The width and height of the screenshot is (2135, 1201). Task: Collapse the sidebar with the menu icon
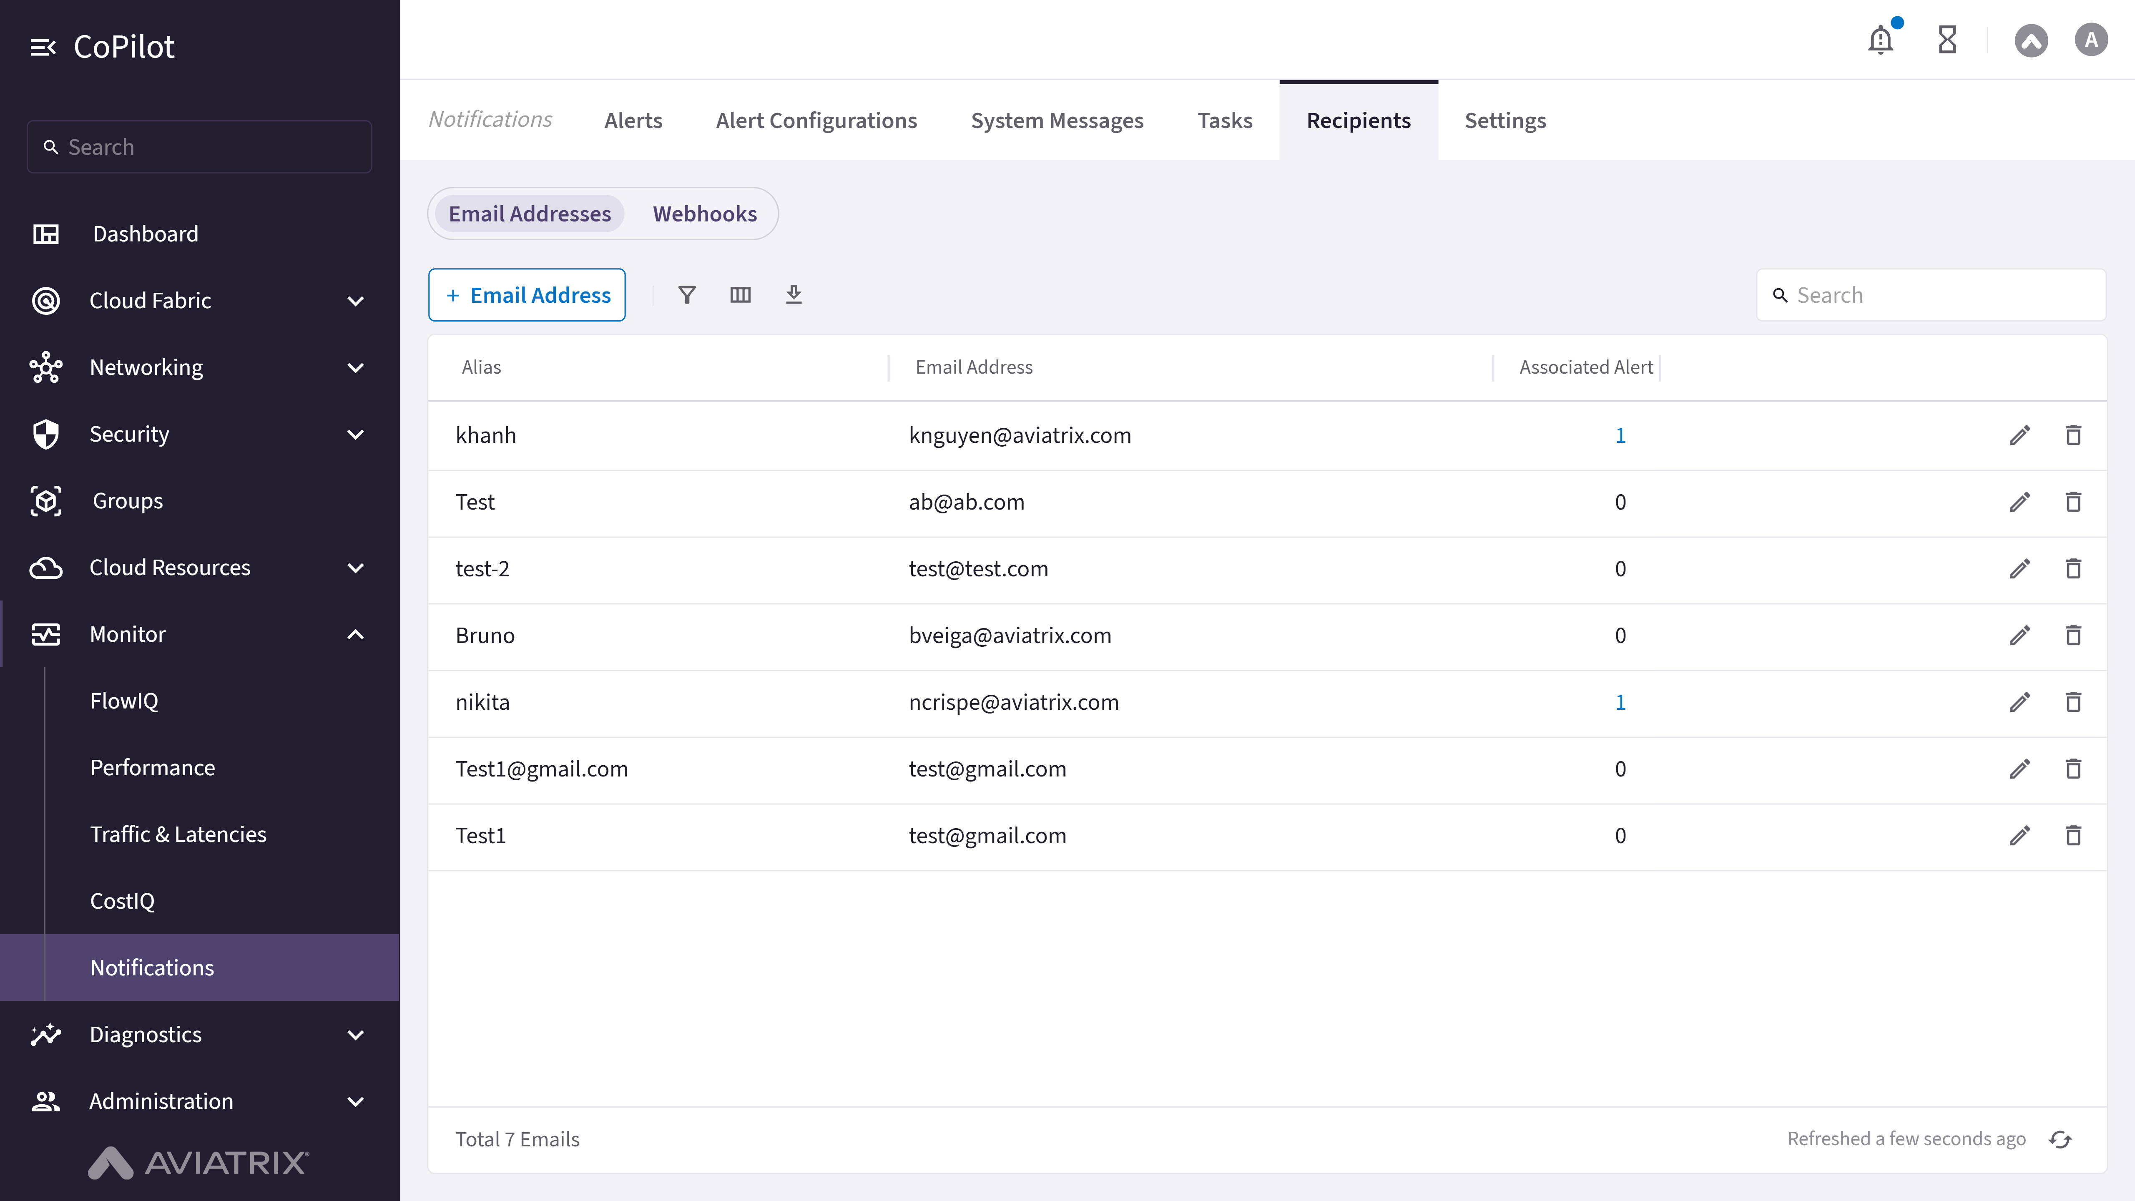pyautogui.click(x=42, y=47)
